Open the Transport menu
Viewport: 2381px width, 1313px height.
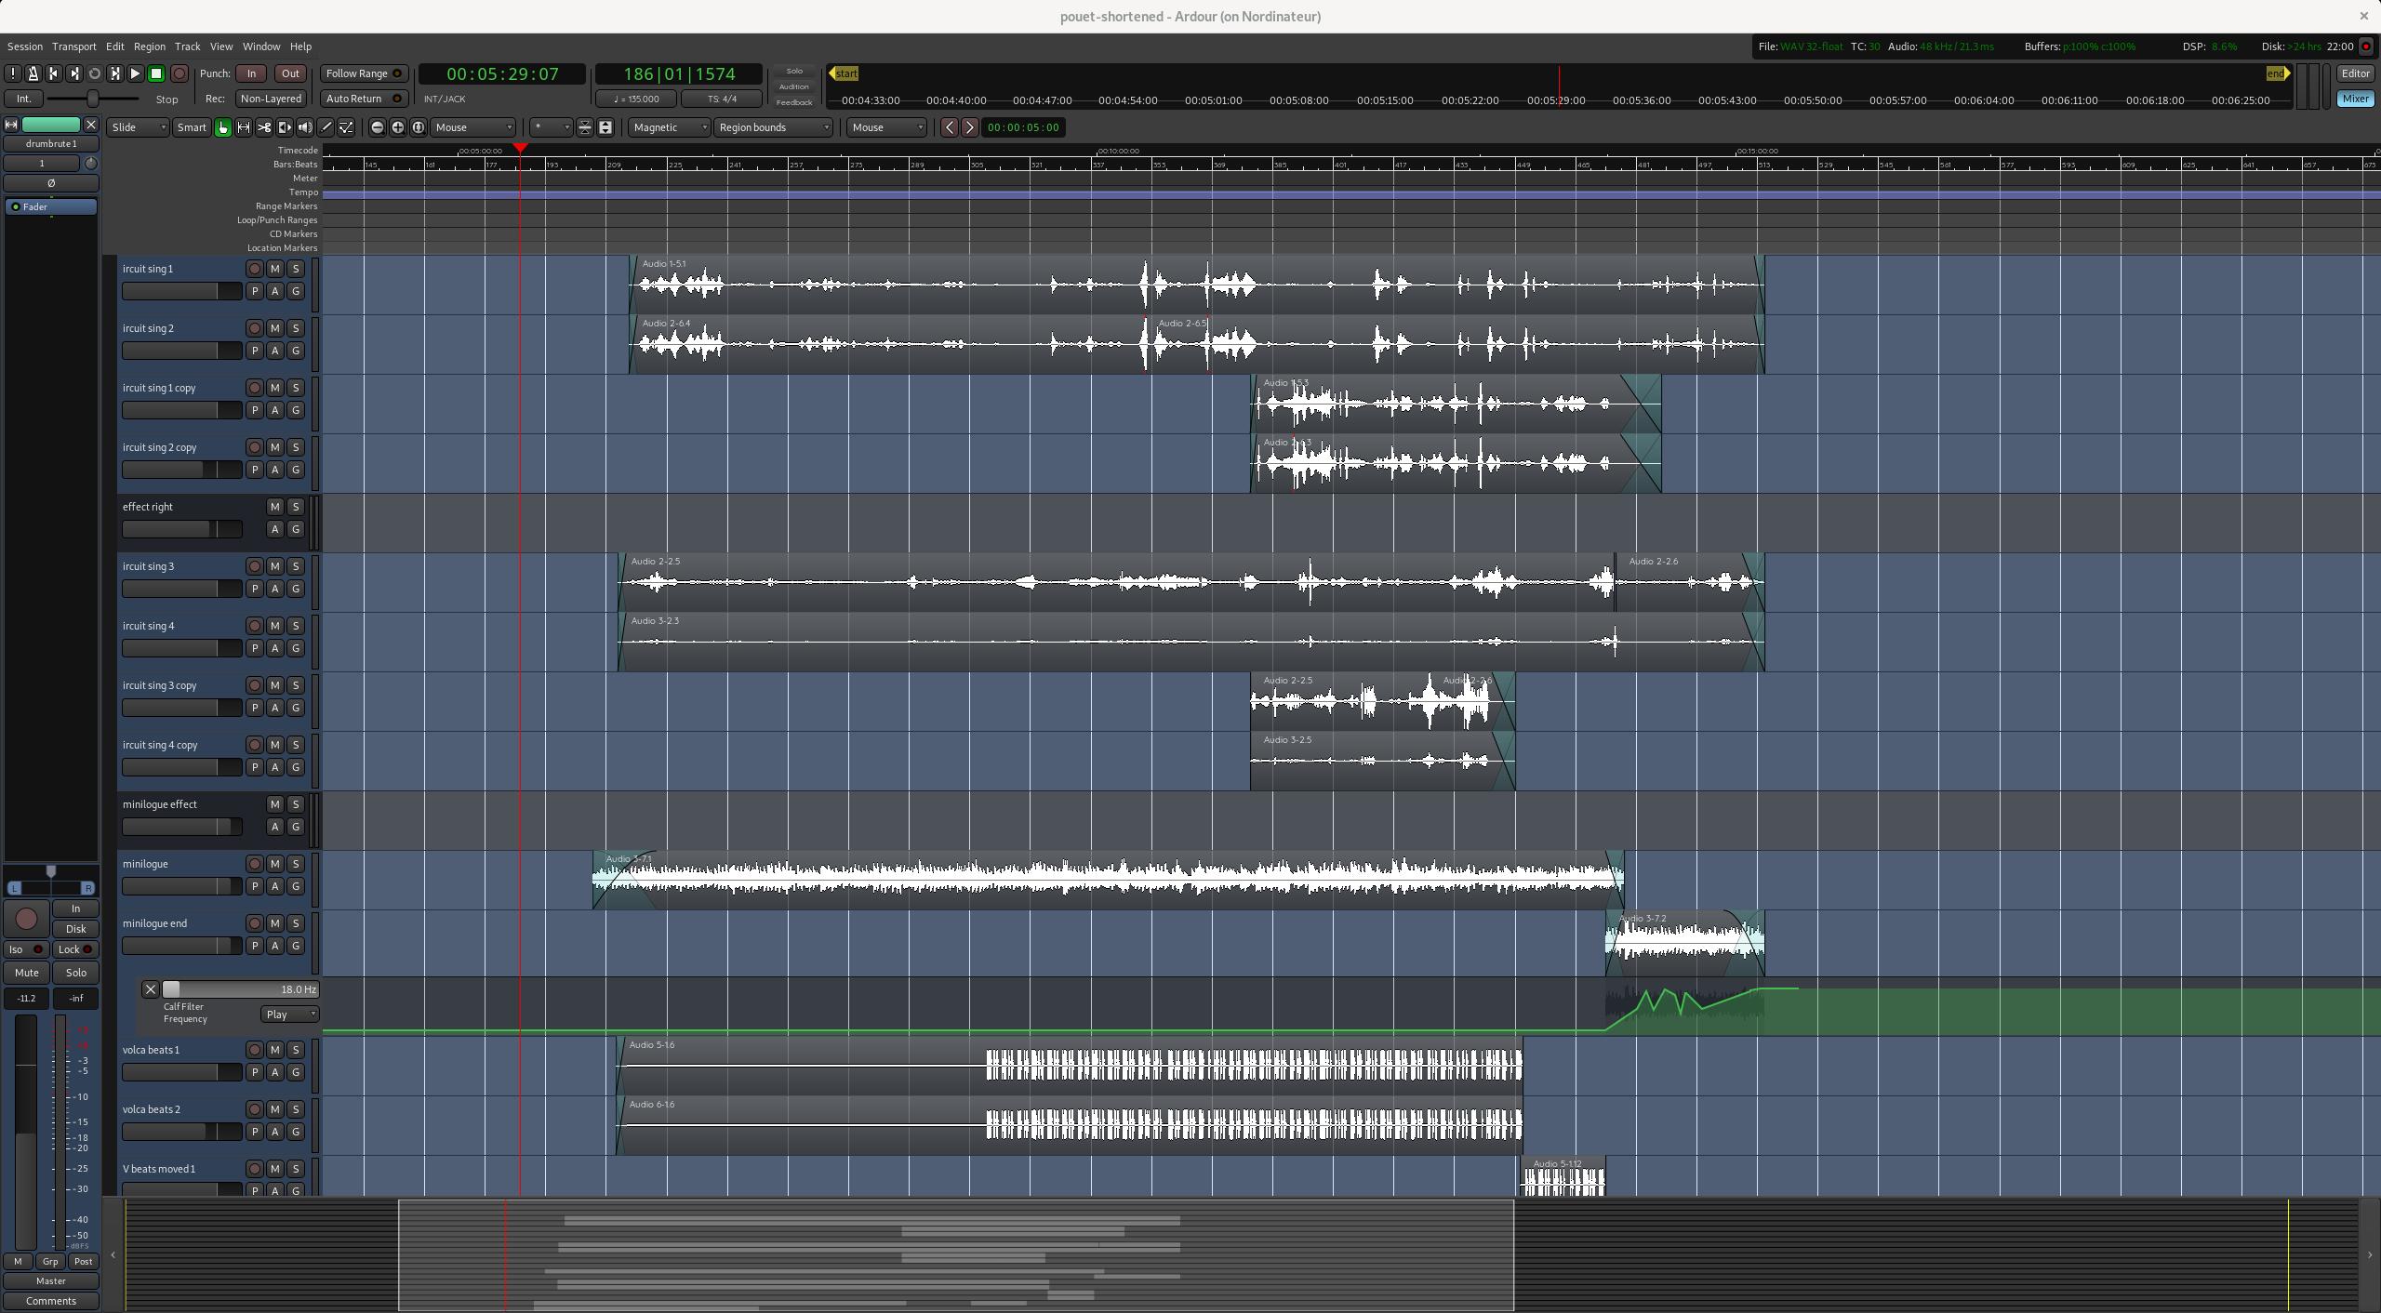(x=73, y=46)
